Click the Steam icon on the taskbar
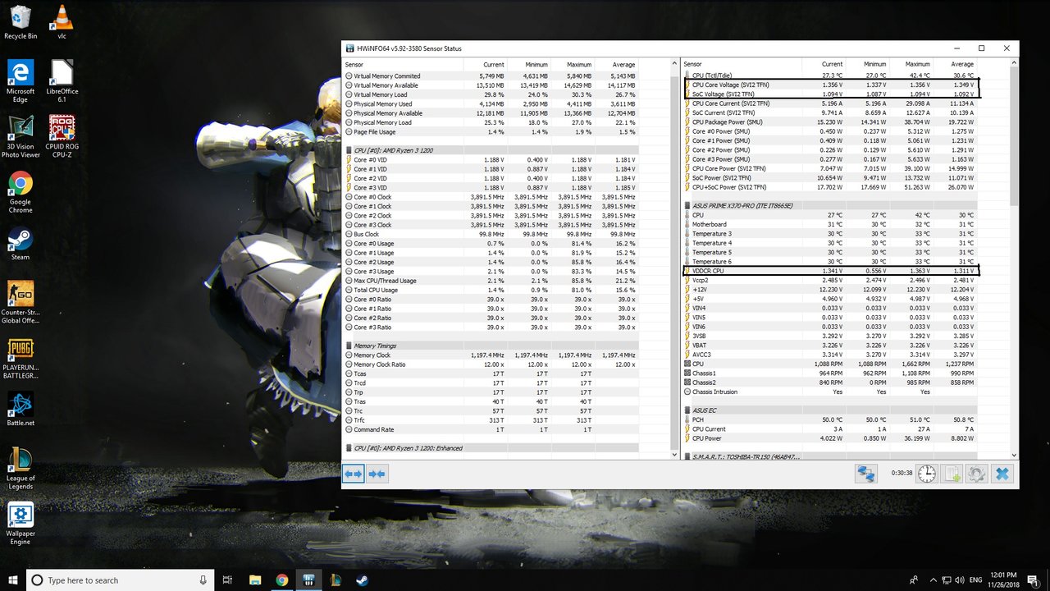 (361, 580)
